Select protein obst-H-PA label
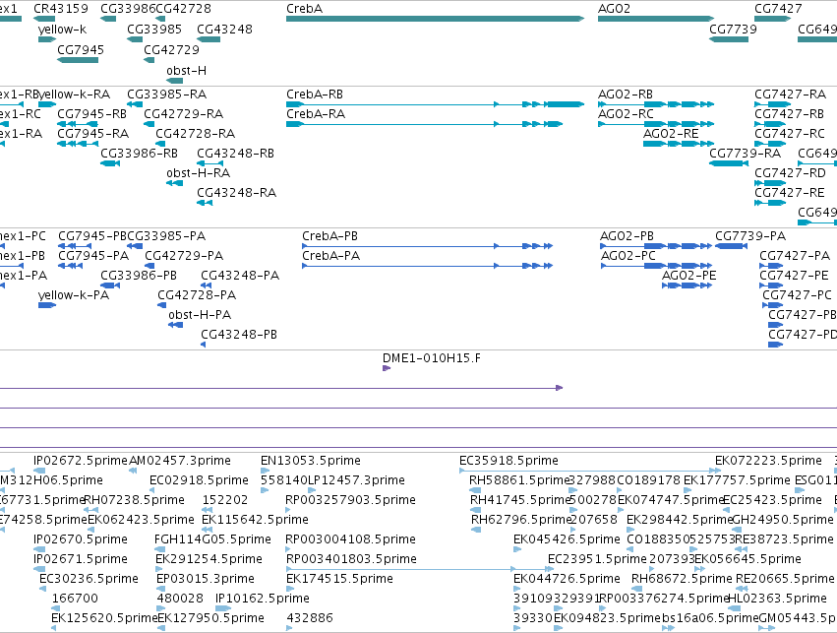Image resolution: width=837 pixels, height=633 pixels. 200,315
